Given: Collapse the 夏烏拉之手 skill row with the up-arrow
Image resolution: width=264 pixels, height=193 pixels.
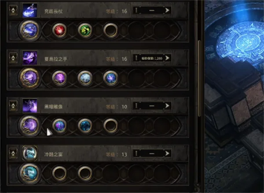Looking at the screenshot, I should [13, 58].
